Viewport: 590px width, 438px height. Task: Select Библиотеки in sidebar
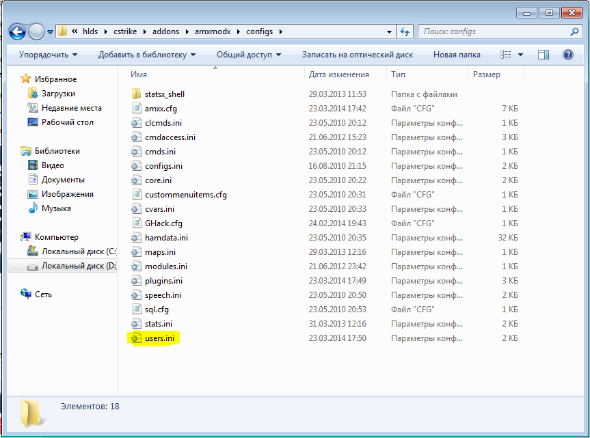(57, 151)
